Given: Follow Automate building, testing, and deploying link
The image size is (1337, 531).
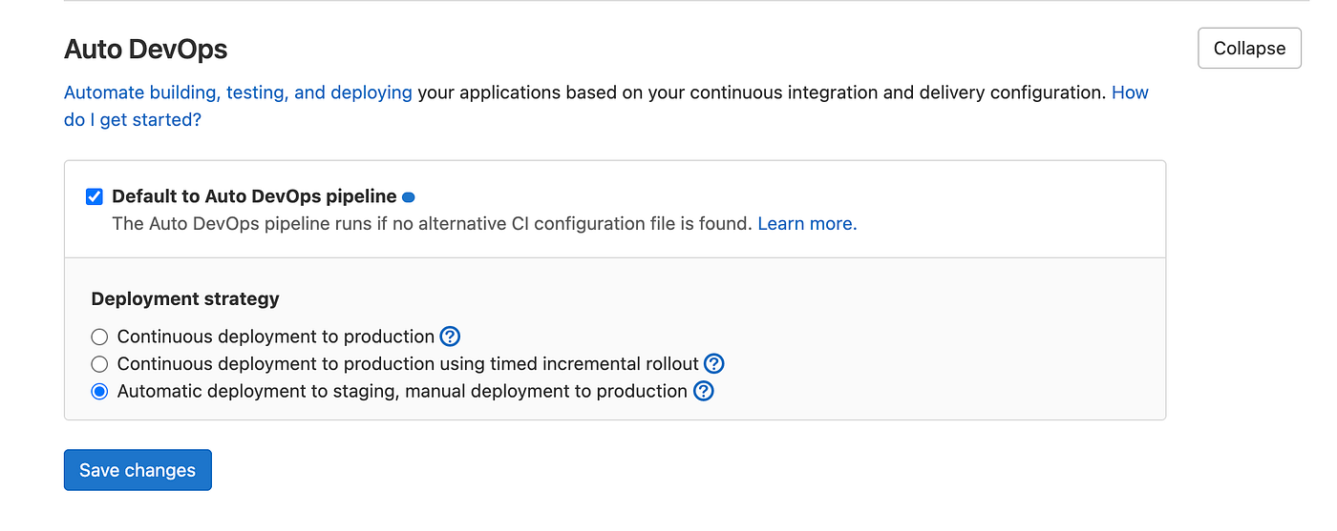Looking at the screenshot, I should click(238, 93).
